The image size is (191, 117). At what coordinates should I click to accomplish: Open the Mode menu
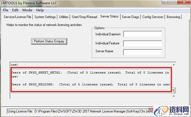coord(27,10)
